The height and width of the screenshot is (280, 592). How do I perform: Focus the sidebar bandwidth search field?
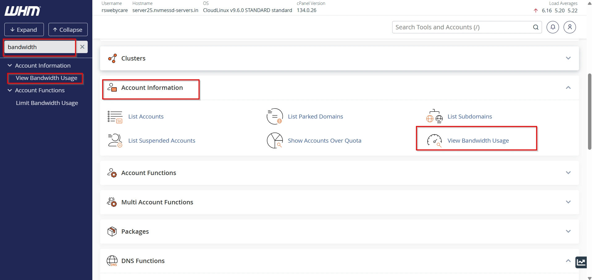40,47
